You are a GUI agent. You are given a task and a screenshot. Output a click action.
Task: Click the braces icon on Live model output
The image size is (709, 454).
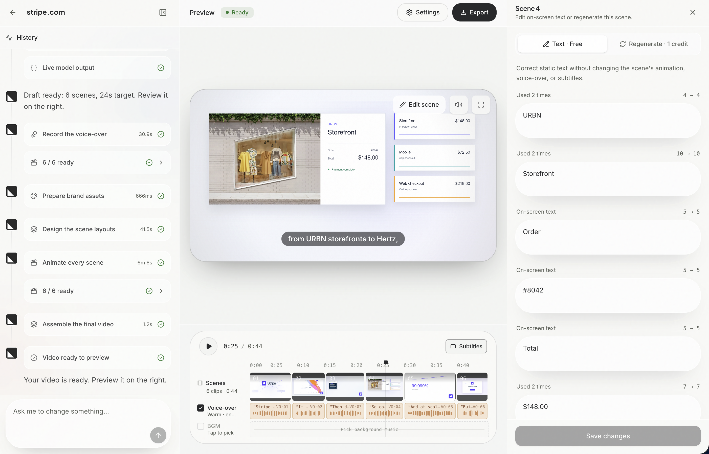[34, 68]
